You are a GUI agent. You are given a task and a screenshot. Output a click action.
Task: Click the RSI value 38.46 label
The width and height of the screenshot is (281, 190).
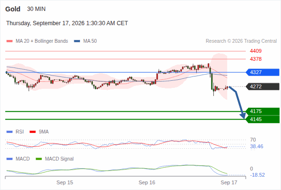point(257,147)
